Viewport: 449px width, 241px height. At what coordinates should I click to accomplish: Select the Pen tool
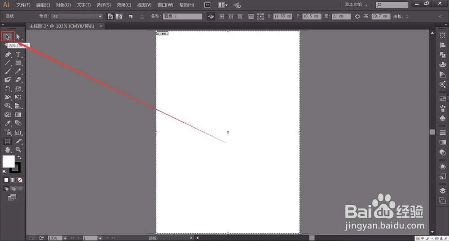(x=8, y=54)
